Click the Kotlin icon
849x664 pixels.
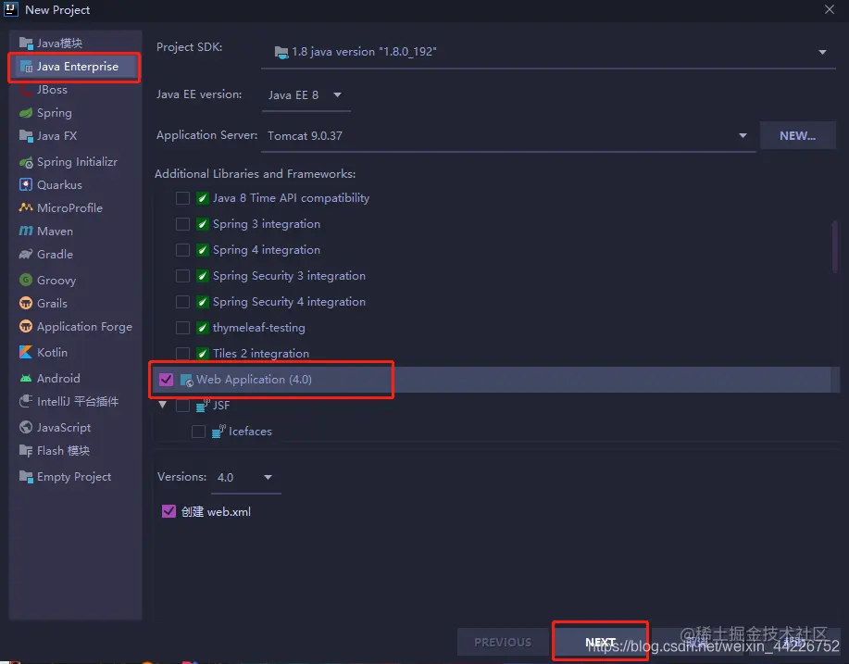click(26, 352)
